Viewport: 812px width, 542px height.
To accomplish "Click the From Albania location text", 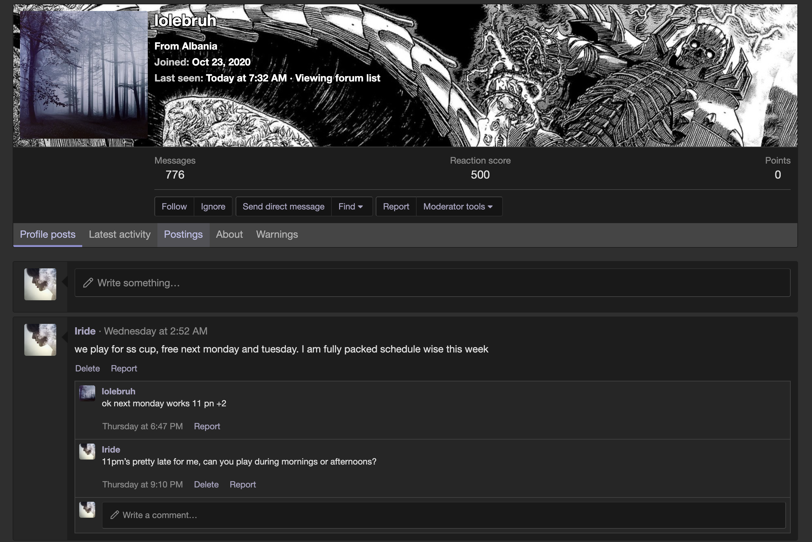I will [x=186, y=46].
